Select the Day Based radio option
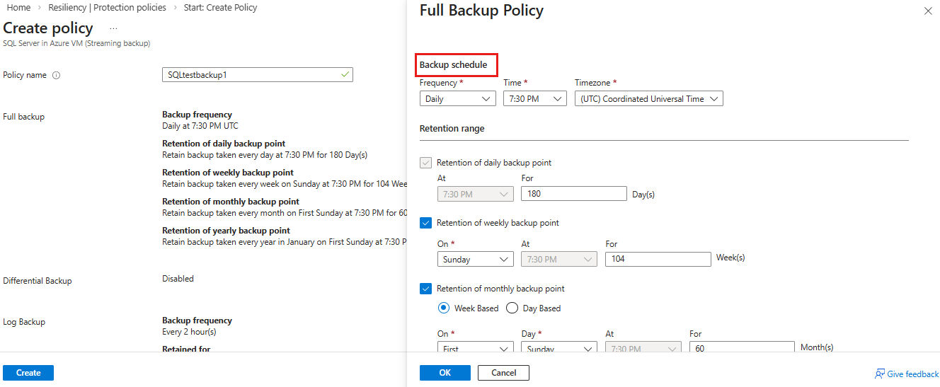 click(x=512, y=308)
